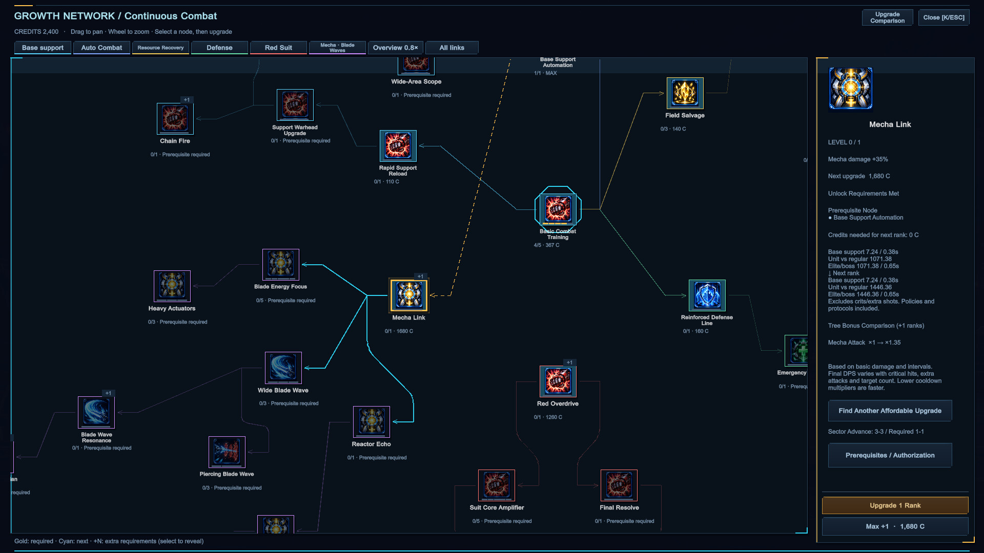The image size is (984, 553).
Task: Open the Auto Combat tab
Action: (x=101, y=48)
